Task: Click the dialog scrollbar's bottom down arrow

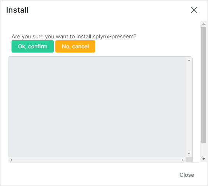Action: [203, 159]
